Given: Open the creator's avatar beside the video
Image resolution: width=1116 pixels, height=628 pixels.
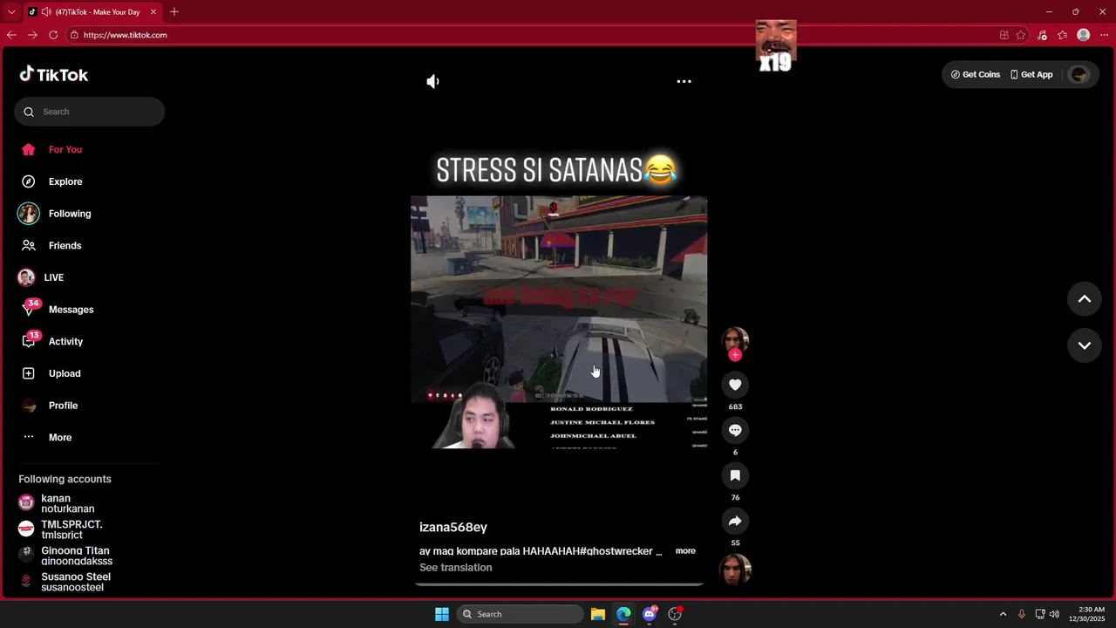Looking at the screenshot, I should [735, 340].
